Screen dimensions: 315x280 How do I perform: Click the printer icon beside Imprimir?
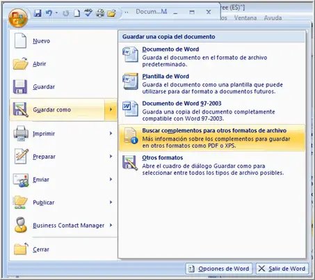21,133
